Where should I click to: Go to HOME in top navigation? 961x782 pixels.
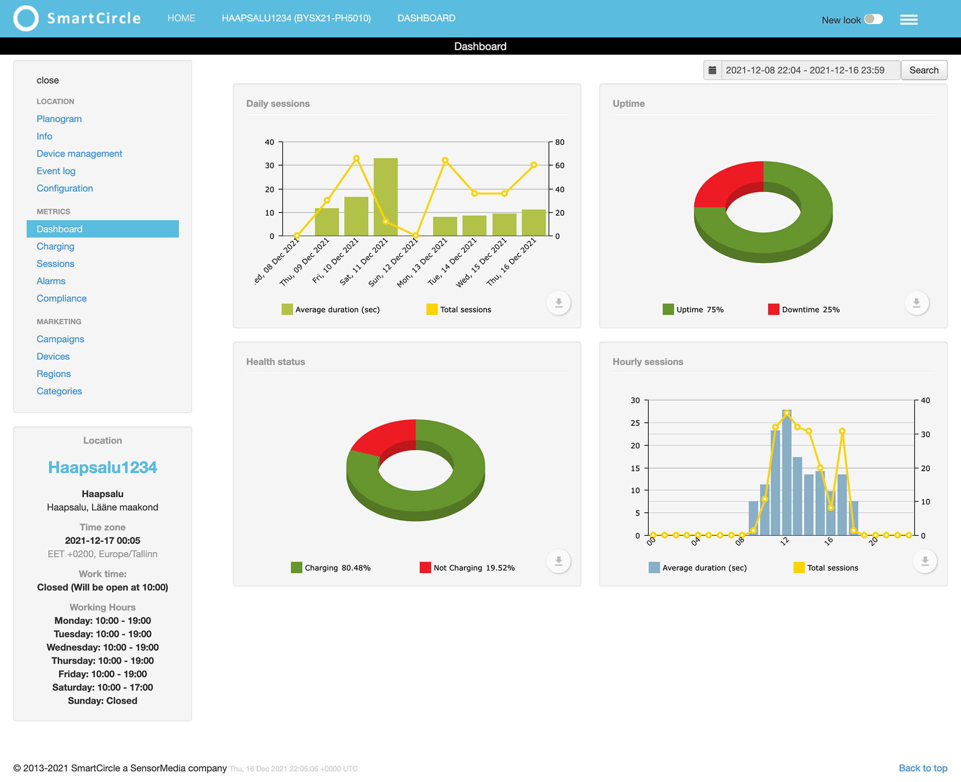181,19
